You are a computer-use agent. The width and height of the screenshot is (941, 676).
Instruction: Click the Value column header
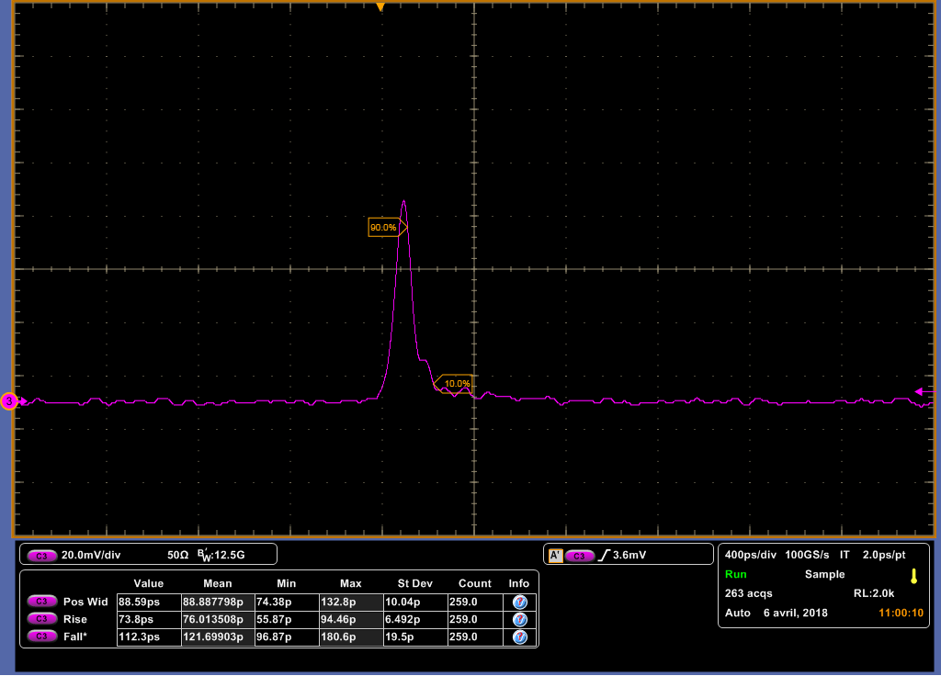point(148,583)
